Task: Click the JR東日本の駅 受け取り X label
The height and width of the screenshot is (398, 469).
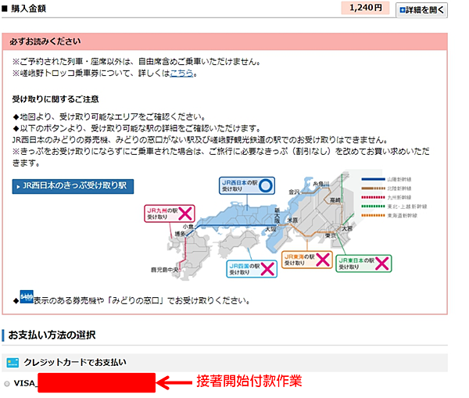Action: click(x=363, y=264)
